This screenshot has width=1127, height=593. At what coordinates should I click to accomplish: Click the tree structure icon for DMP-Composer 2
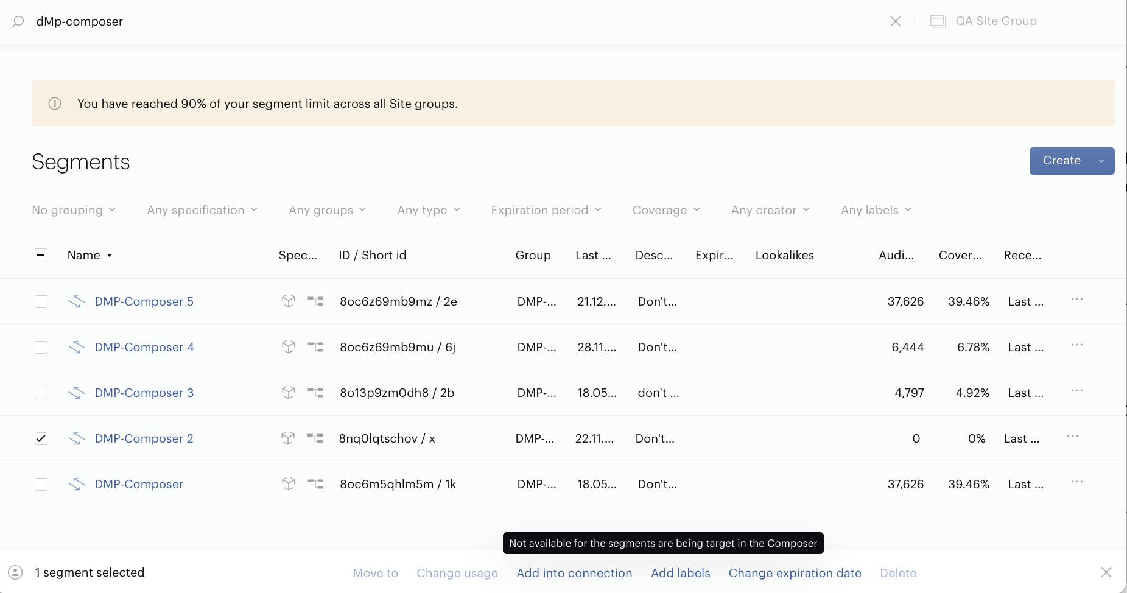click(x=315, y=438)
